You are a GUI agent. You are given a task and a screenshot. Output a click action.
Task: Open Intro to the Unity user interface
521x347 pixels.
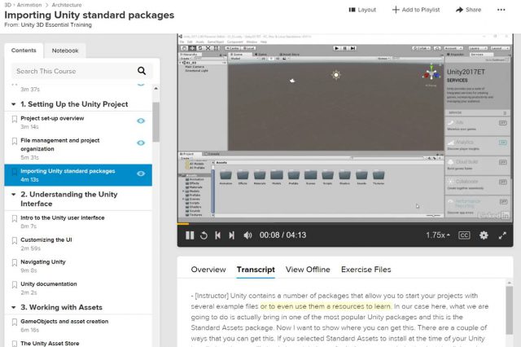63,217
